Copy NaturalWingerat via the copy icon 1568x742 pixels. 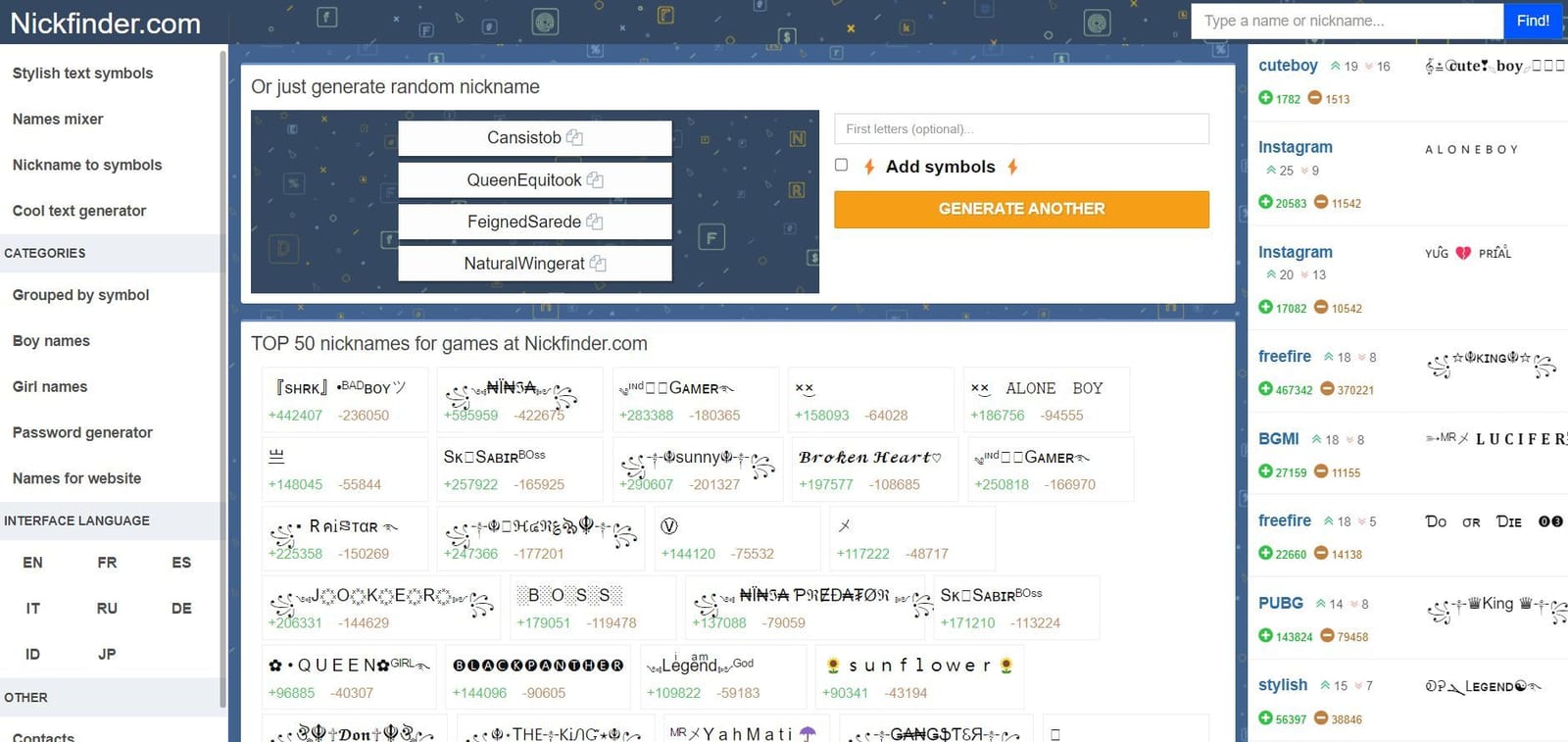point(598,264)
